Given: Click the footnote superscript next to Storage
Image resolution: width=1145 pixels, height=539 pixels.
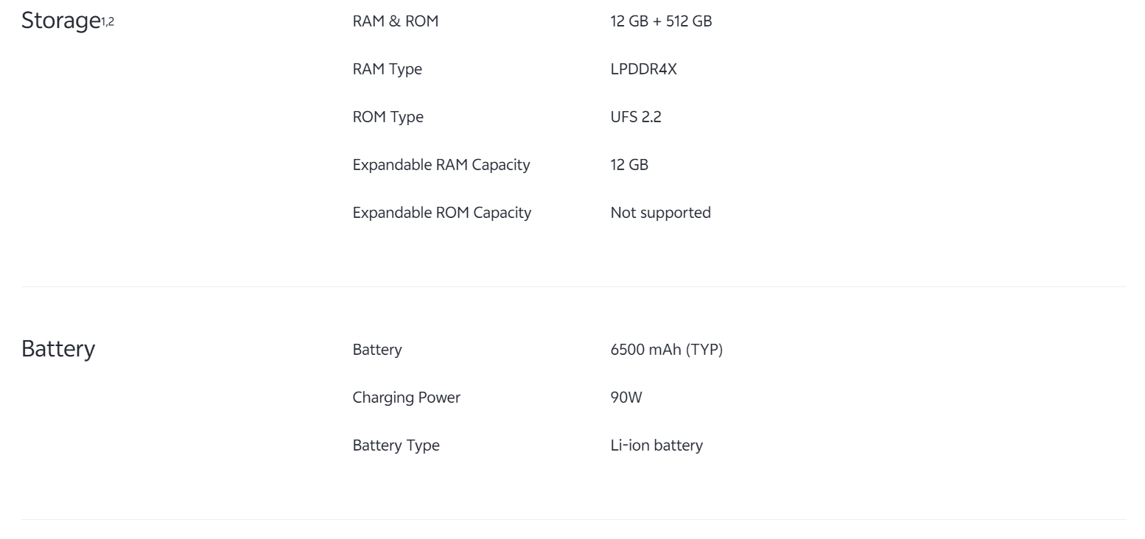Looking at the screenshot, I should pos(108,21).
